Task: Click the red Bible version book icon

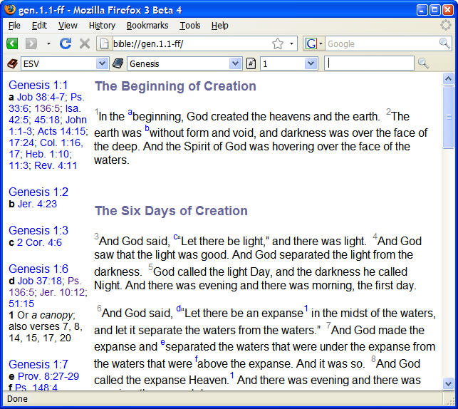Action: click(13, 63)
